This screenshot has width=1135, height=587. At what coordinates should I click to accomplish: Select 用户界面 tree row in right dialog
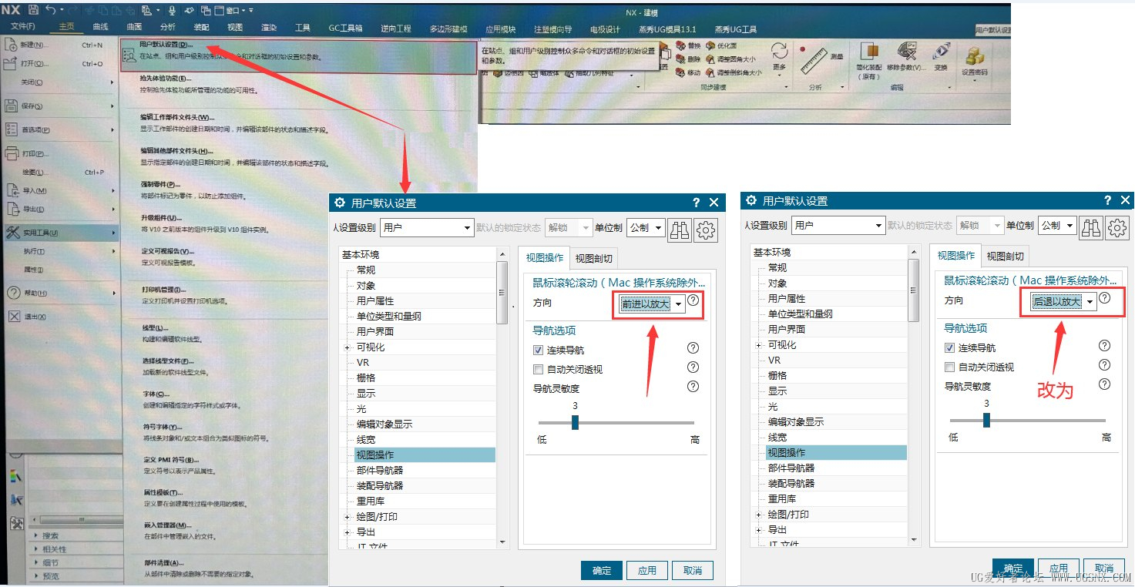coord(836,329)
